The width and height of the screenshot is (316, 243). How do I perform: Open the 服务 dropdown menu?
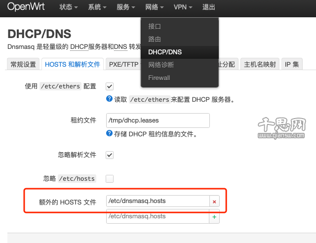(125, 7)
